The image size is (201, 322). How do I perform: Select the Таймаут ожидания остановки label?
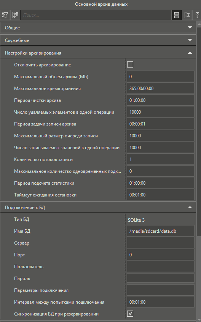click(45, 195)
